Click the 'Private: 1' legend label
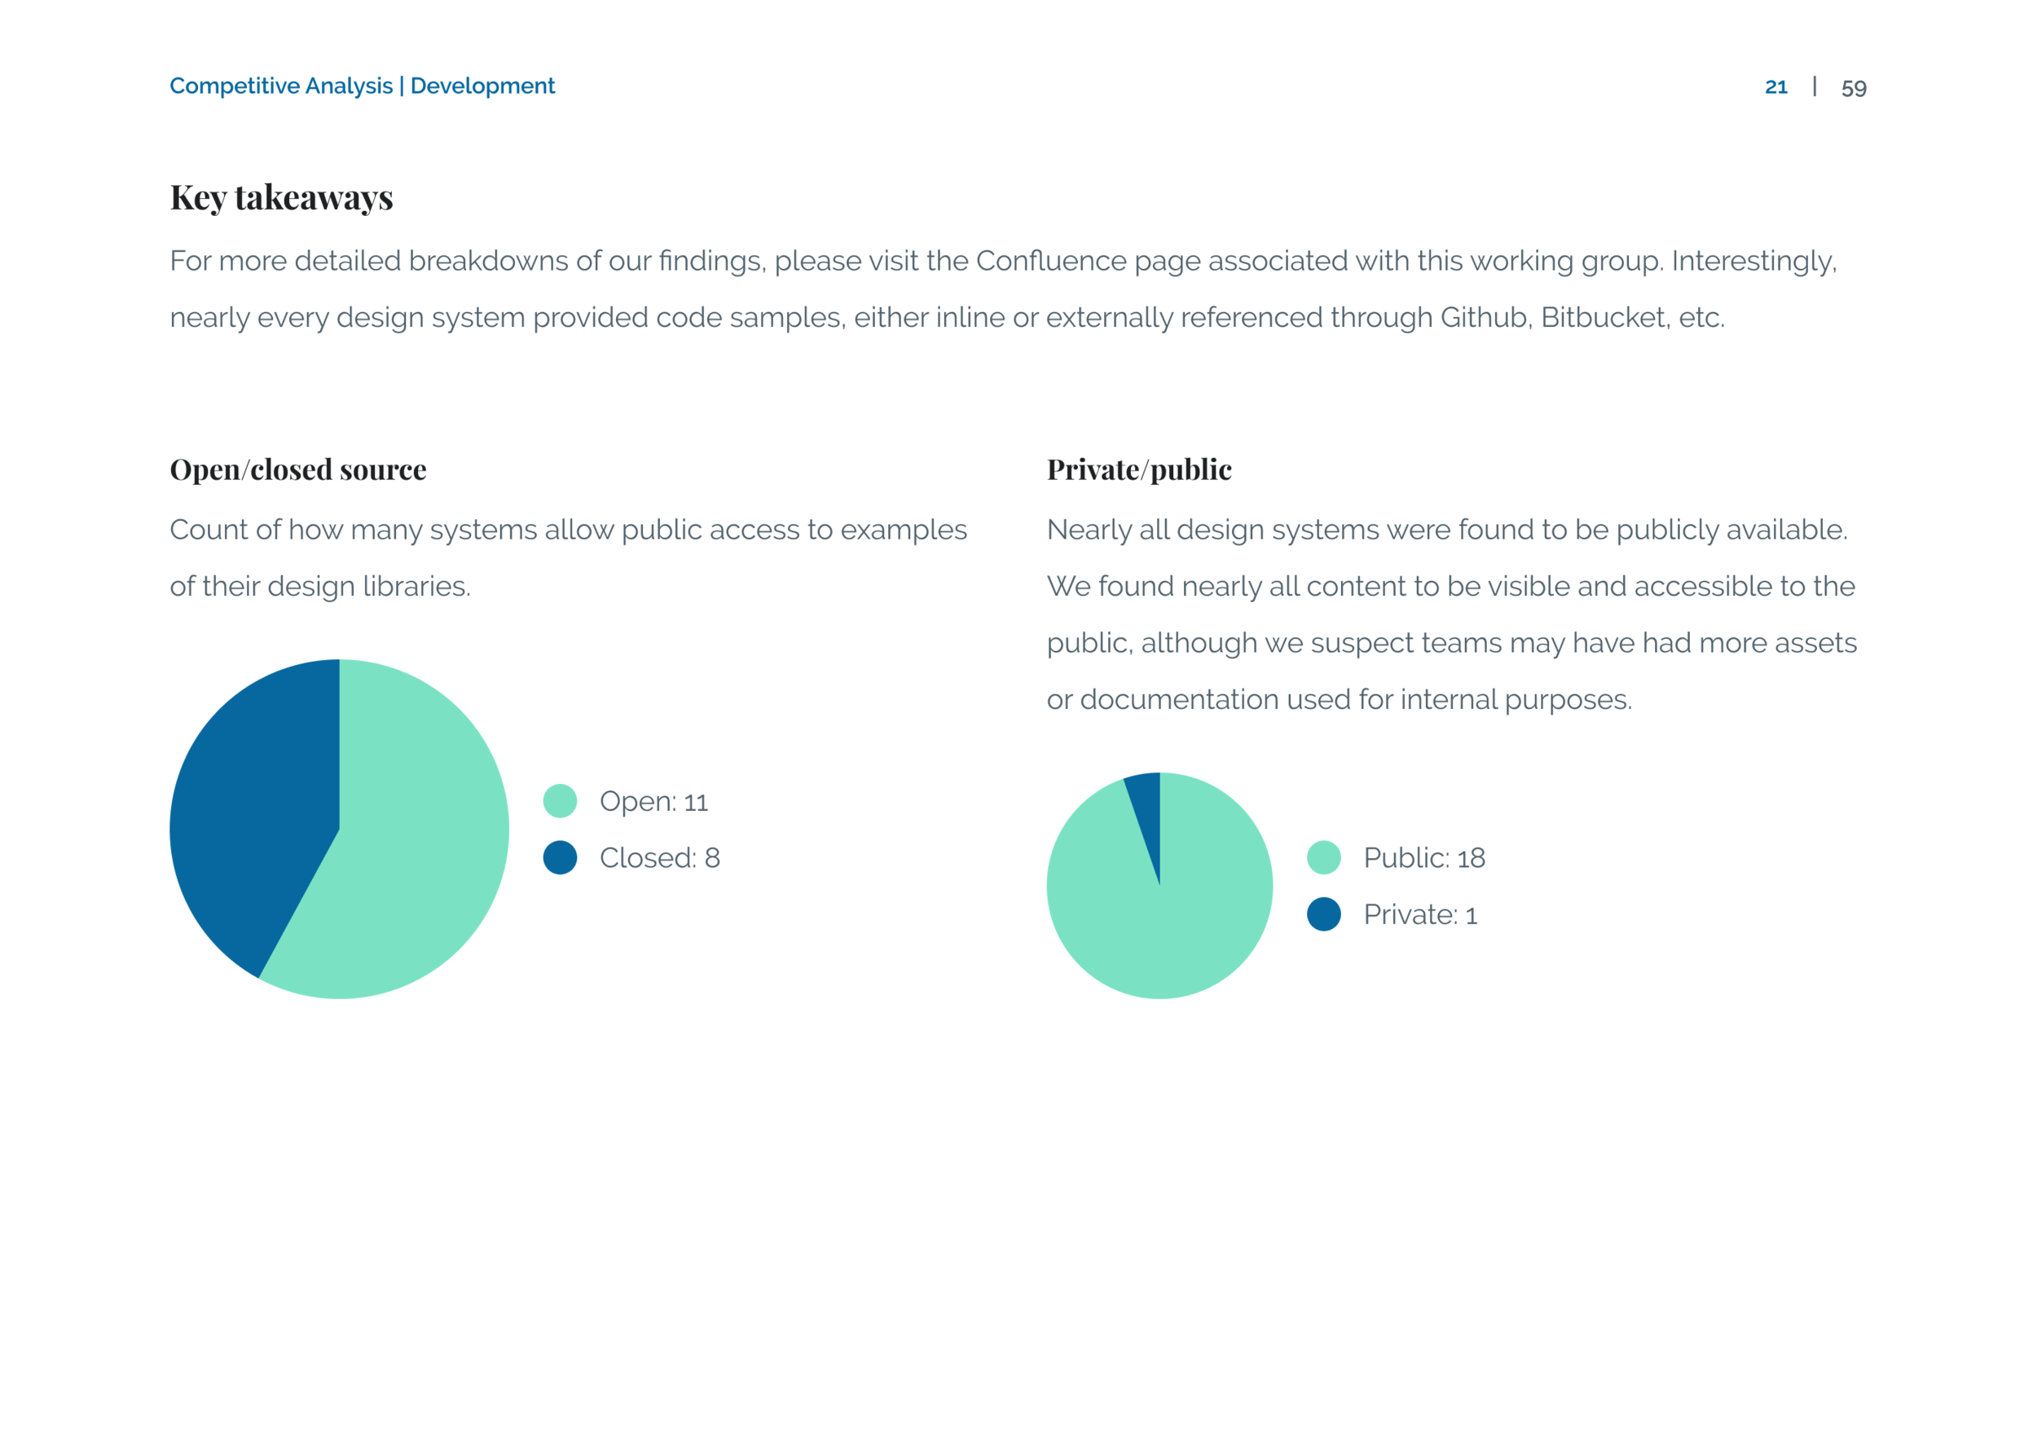 coord(1420,914)
